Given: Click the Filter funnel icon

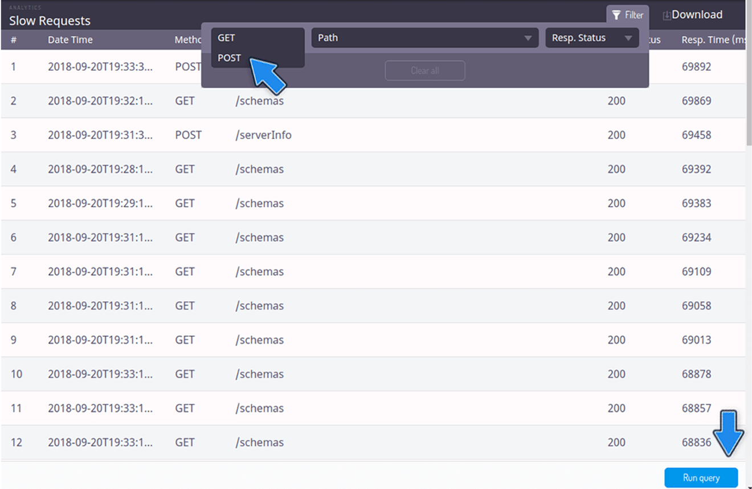Looking at the screenshot, I should coord(616,15).
